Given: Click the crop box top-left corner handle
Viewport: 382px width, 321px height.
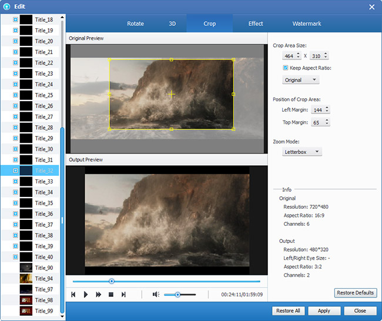Looking at the screenshot, I should [109, 60].
